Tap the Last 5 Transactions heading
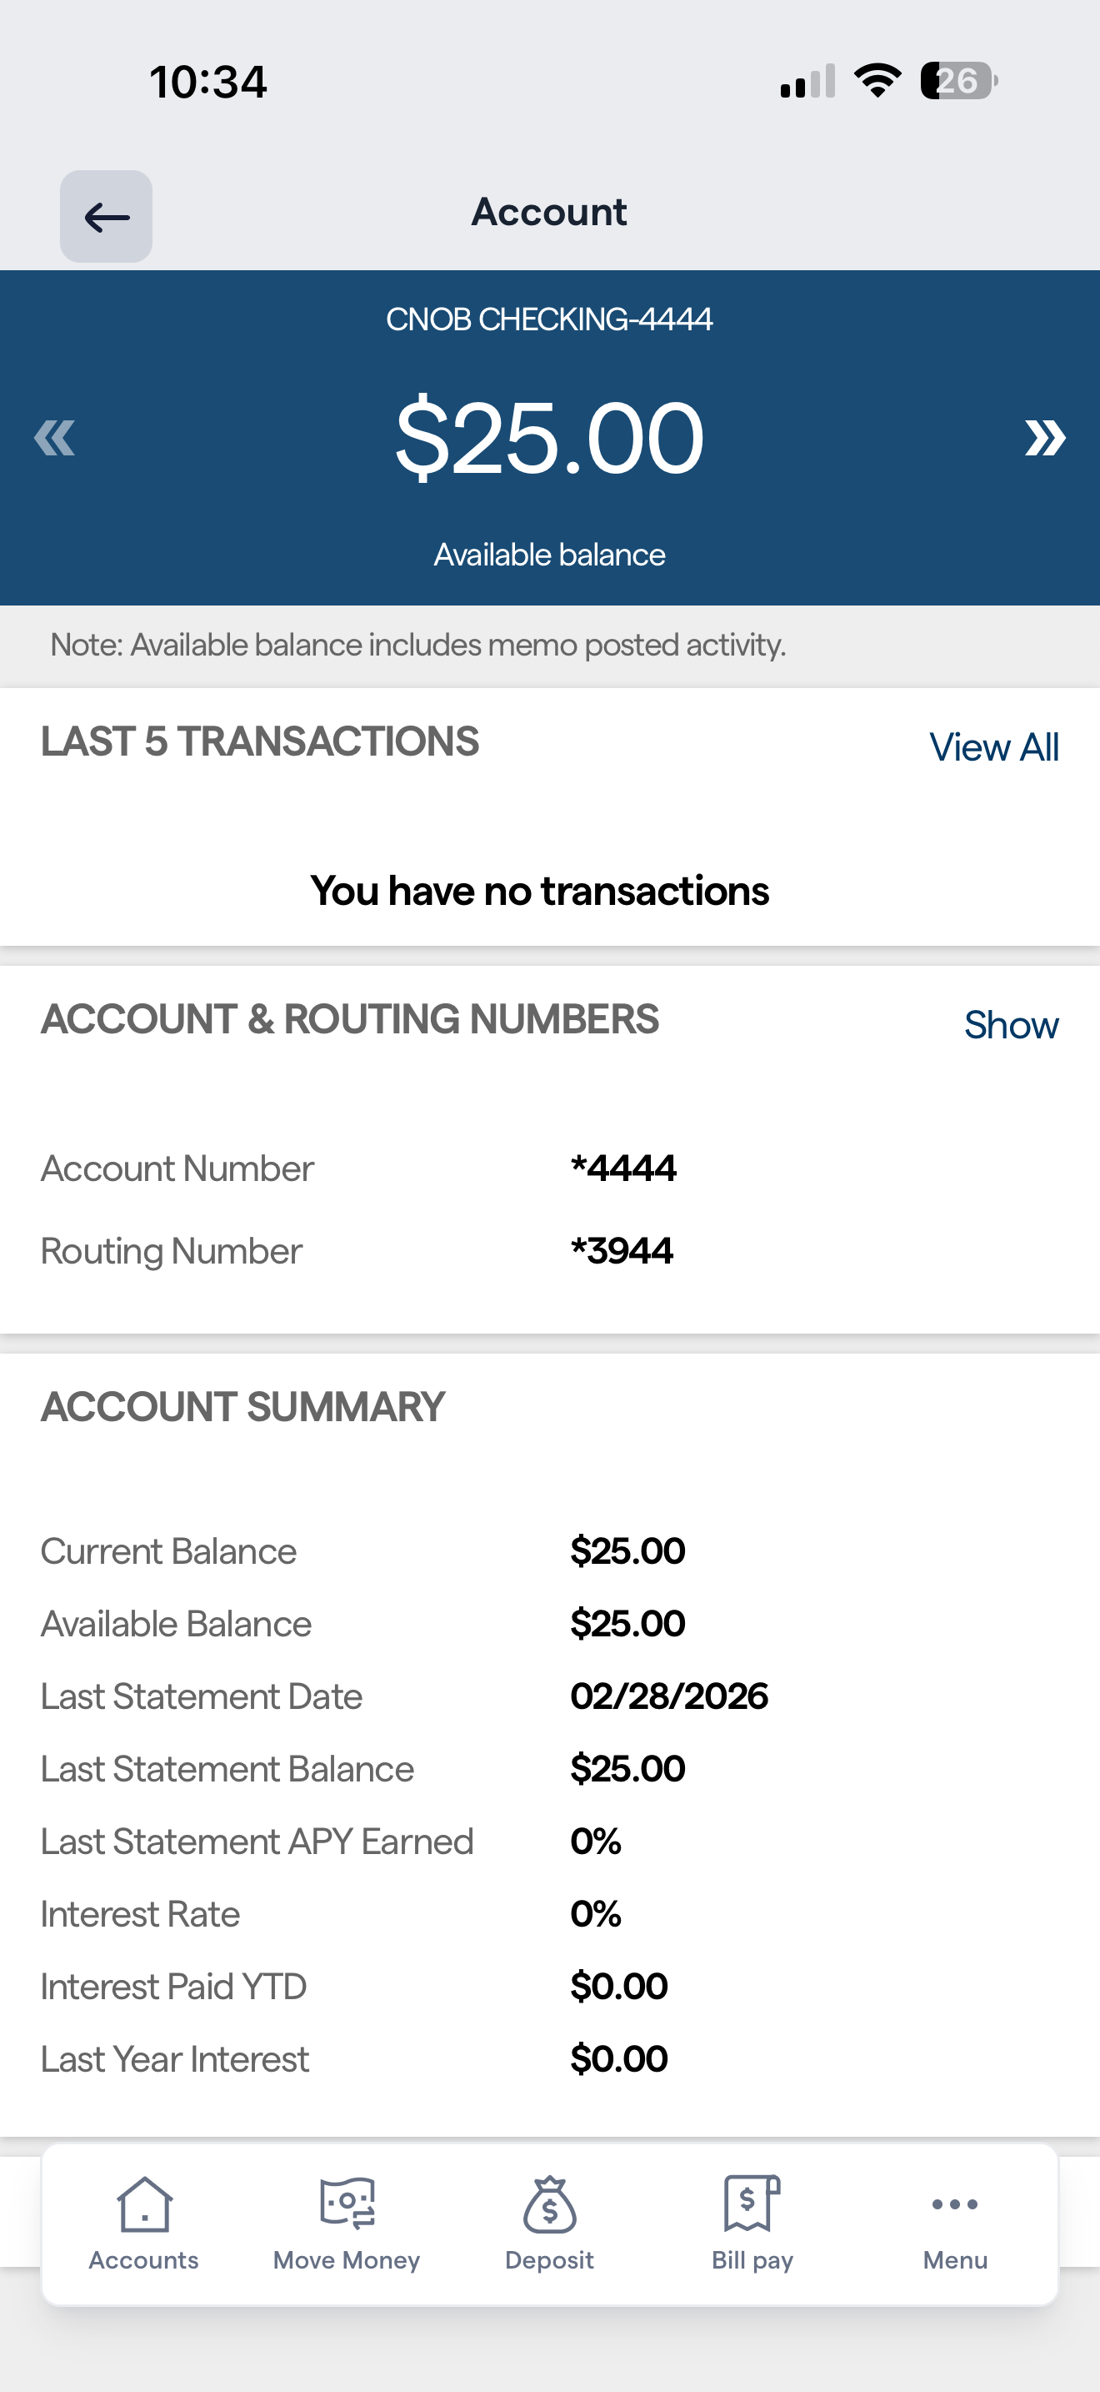This screenshot has height=2392, width=1100. click(x=260, y=742)
